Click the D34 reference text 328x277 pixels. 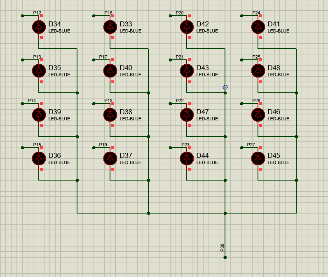[x=54, y=24]
